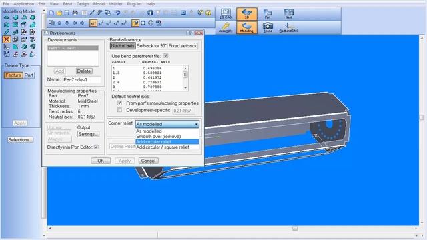Open the Corner relief dropdown

(167, 124)
